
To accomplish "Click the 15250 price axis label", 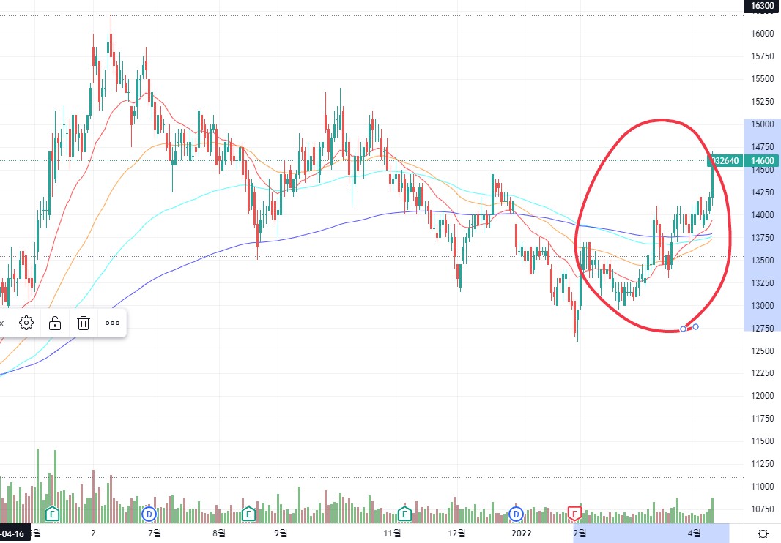I will (763, 102).
